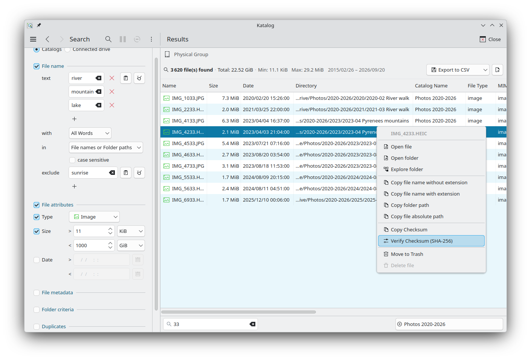
Task: Expand the Image type dropdown
Action: pyautogui.click(x=95, y=217)
